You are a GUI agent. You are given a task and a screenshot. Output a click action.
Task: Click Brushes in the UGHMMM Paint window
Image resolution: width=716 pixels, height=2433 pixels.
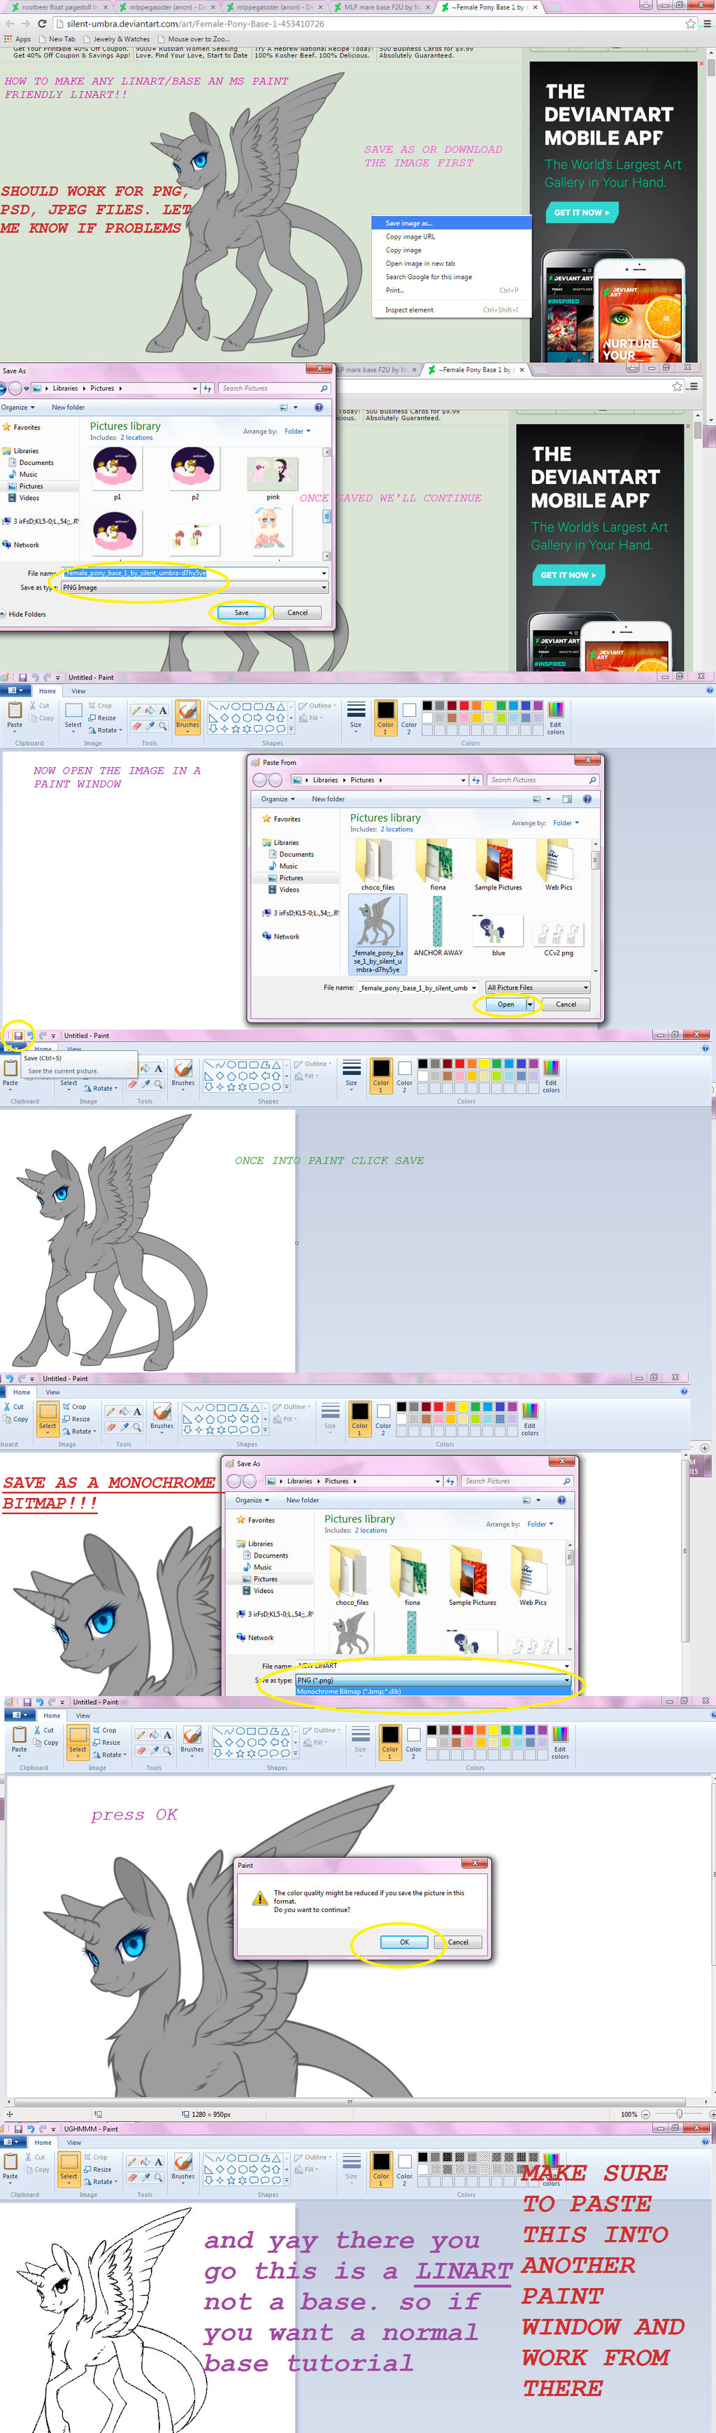pyautogui.click(x=183, y=2166)
